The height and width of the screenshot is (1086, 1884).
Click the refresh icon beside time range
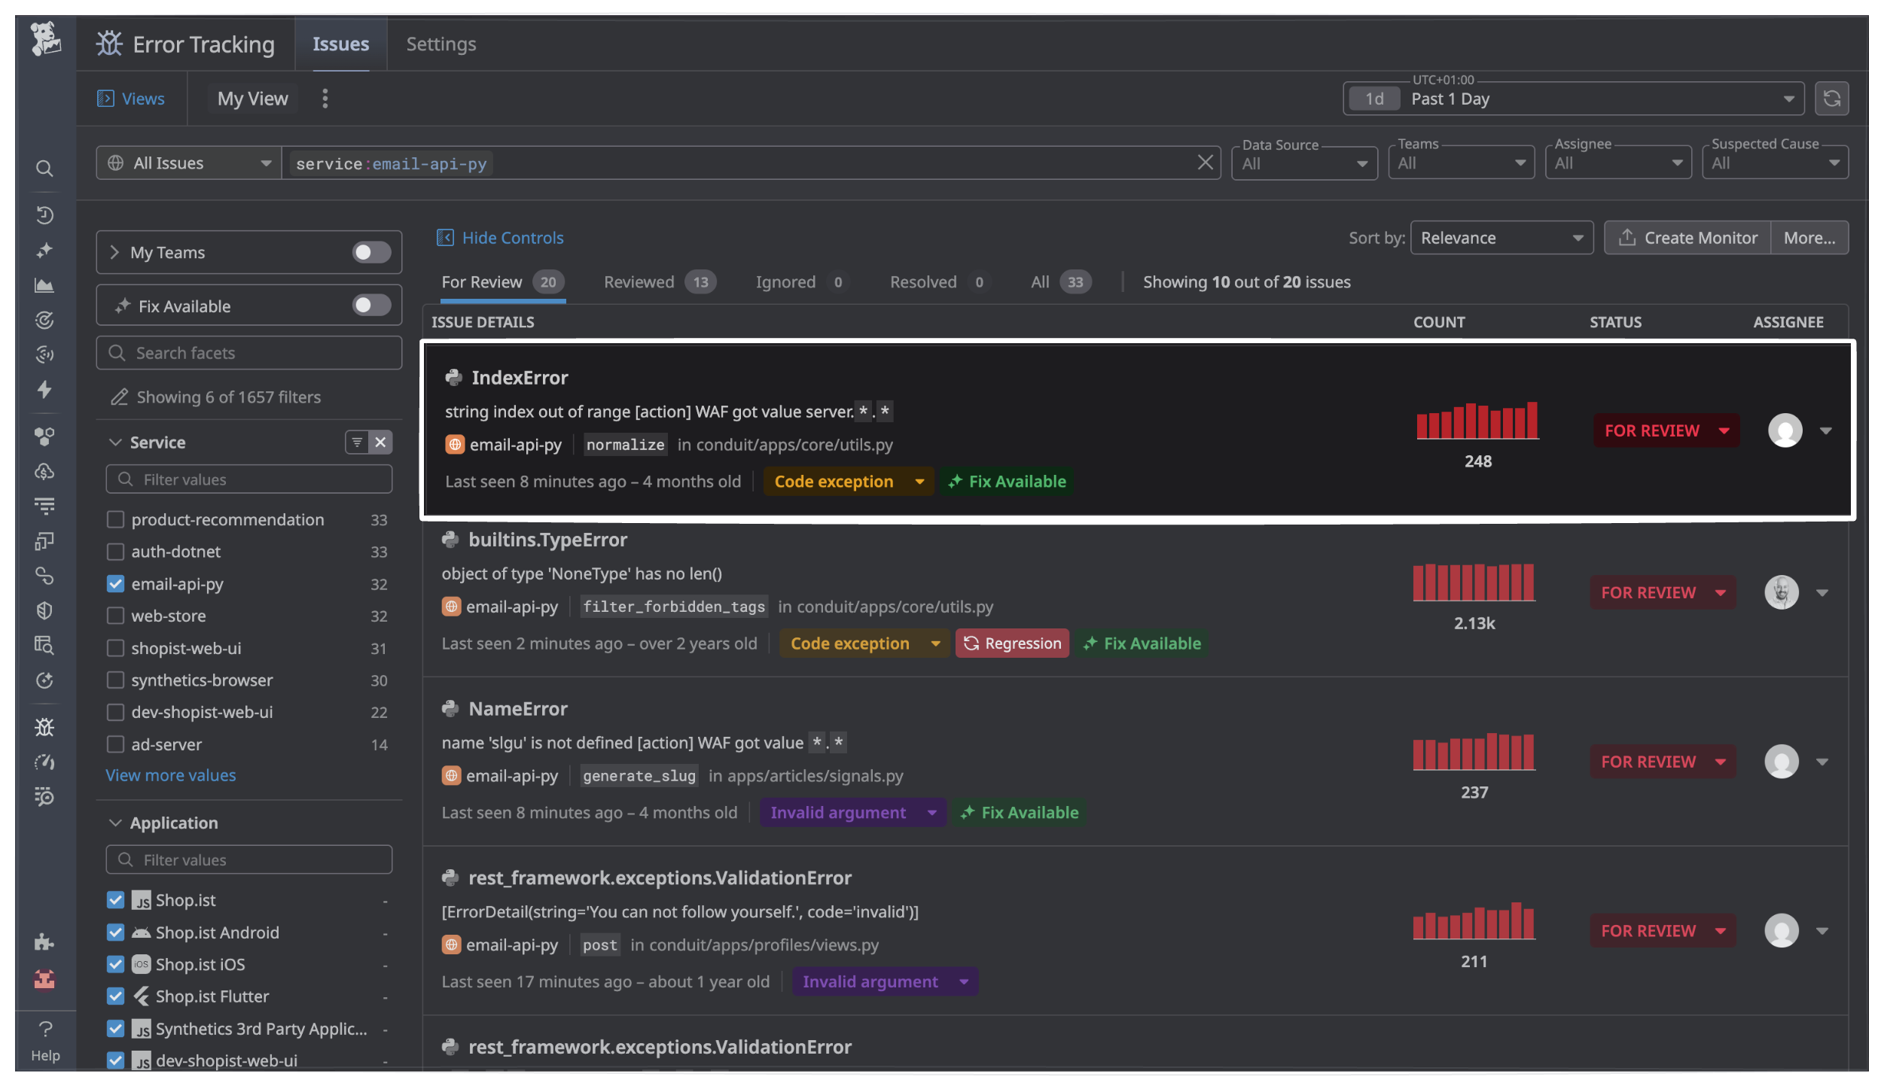click(1831, 99)
